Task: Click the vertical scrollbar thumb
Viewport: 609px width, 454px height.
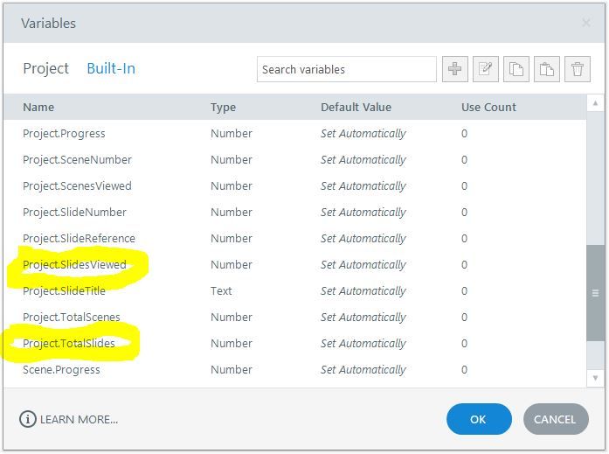Action: (x=596, y=293)
